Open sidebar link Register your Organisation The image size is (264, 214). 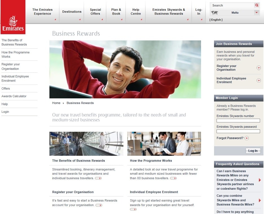(11, 66)
